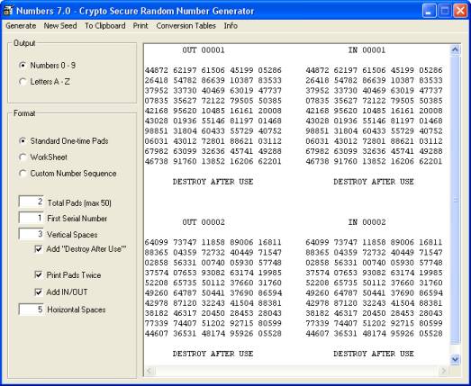
Task: Choose Standard One-time Pads format
Action: [x=63, y=140]
